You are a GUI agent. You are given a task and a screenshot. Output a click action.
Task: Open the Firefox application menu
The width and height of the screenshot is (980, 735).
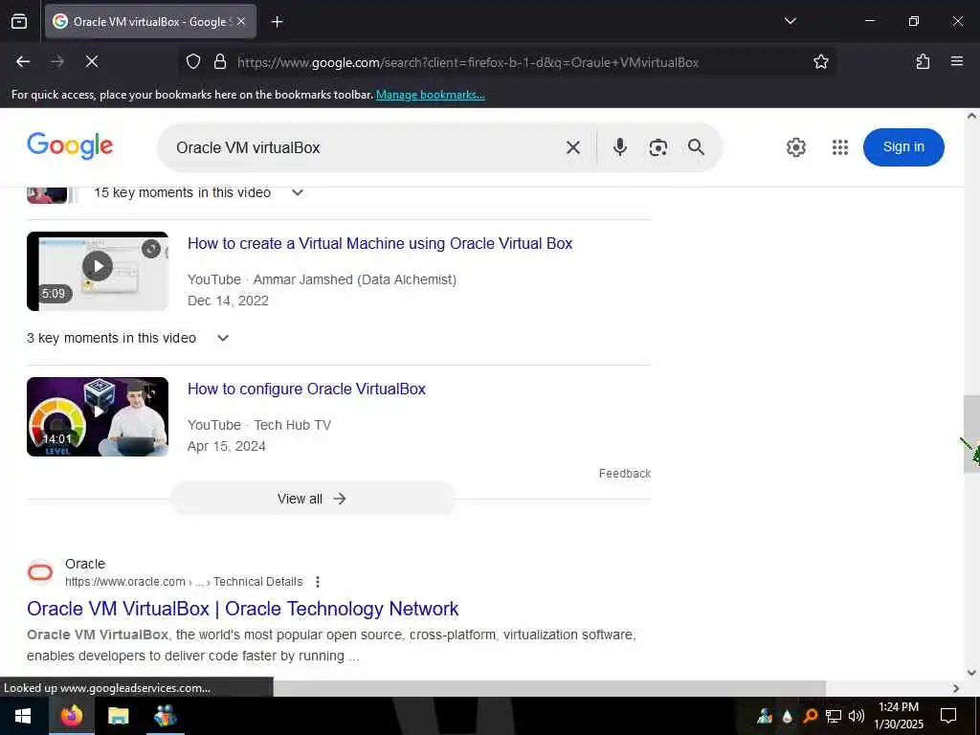956,61
